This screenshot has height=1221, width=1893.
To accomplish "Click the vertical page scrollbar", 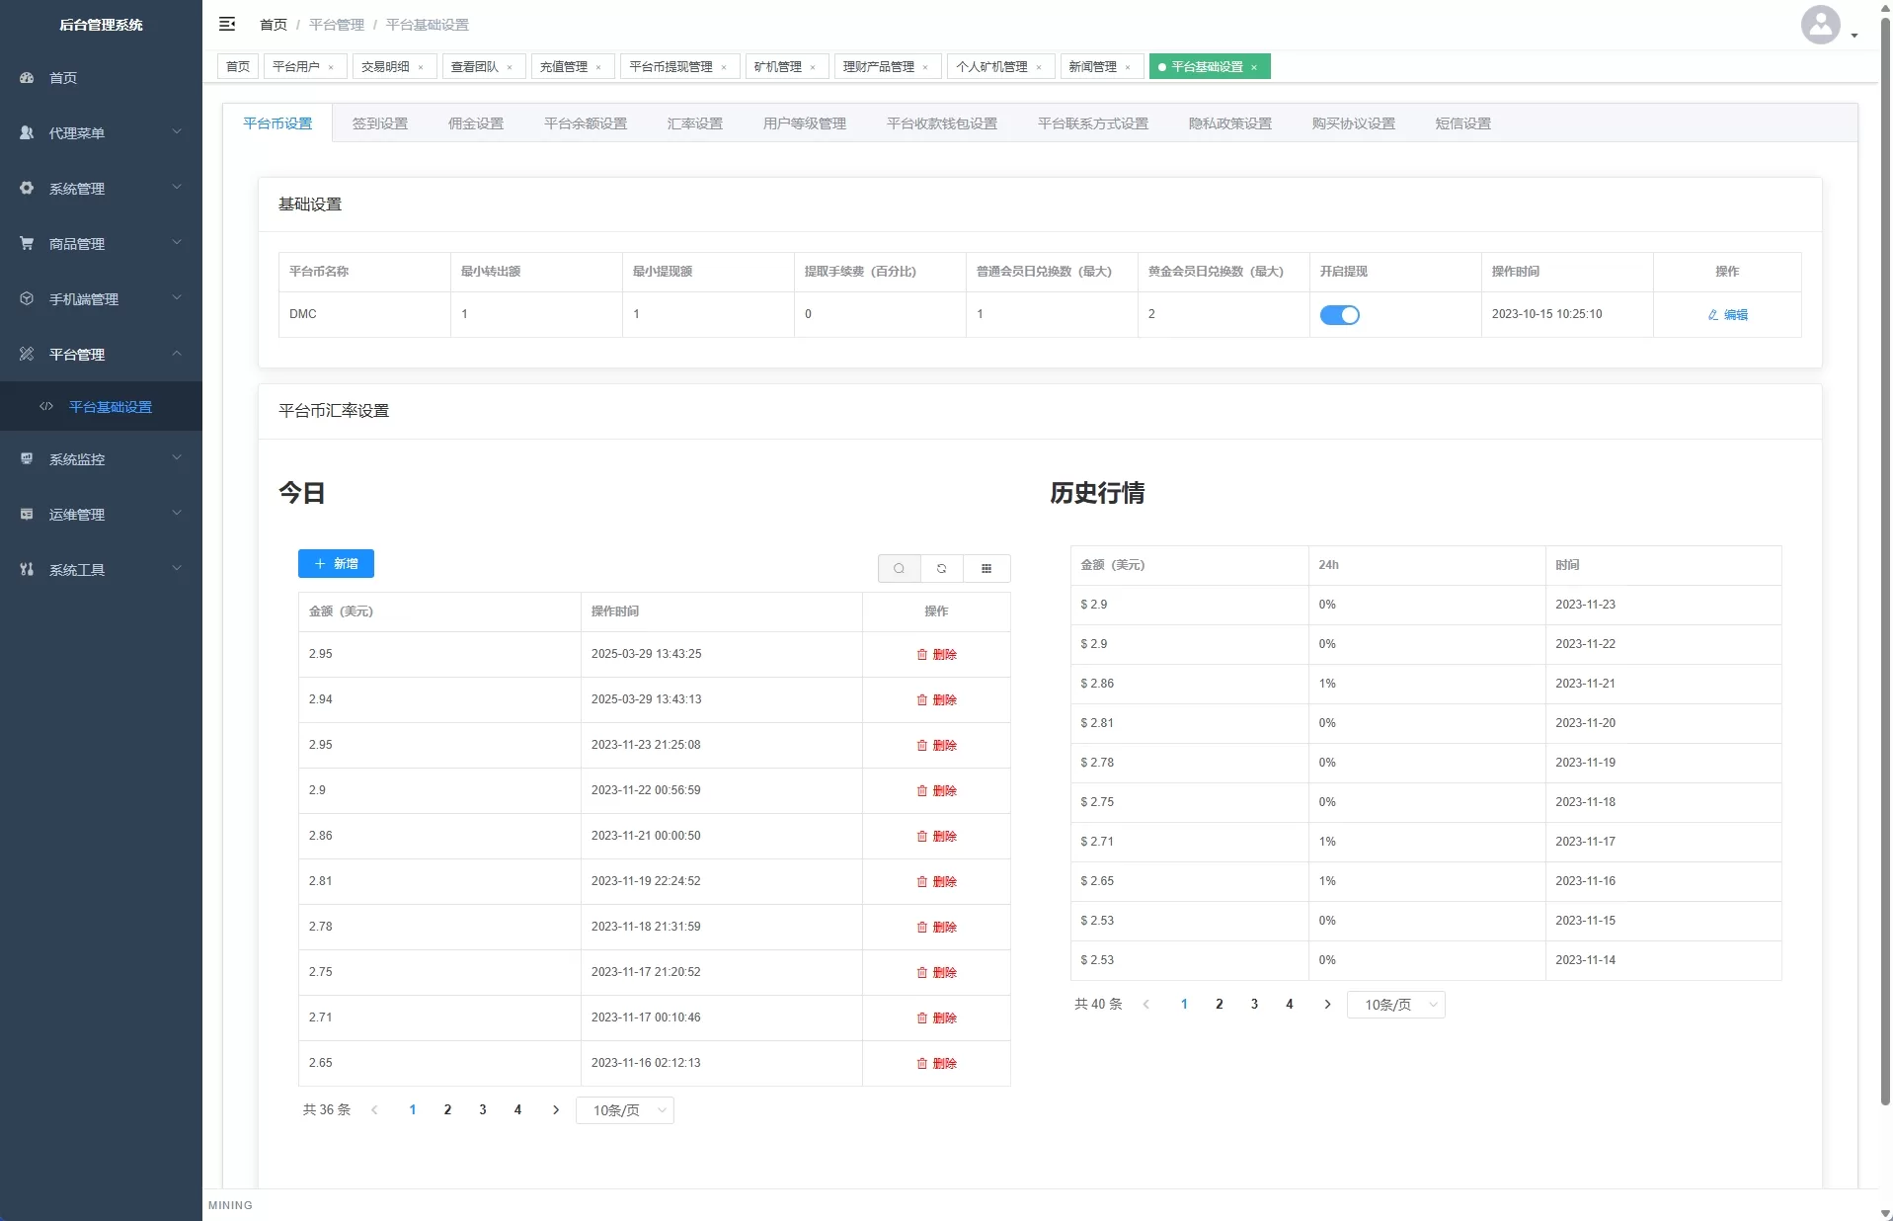I will click(1884, 593).
